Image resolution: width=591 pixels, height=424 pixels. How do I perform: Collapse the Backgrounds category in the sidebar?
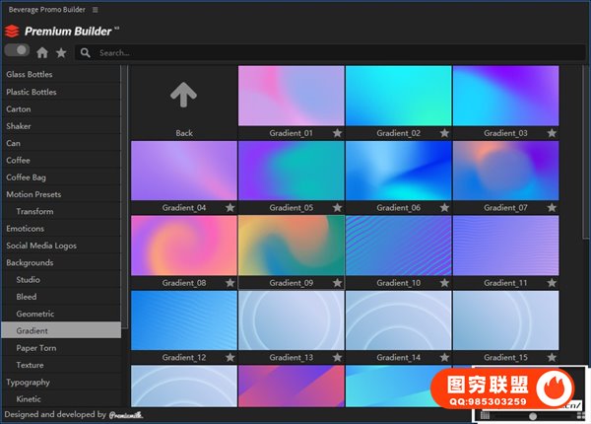[30, 263]
